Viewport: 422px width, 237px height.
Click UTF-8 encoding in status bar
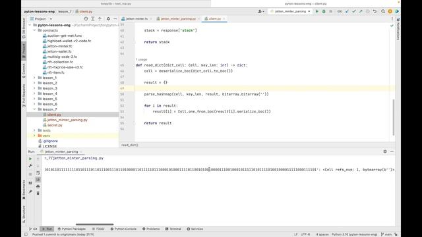305,234
